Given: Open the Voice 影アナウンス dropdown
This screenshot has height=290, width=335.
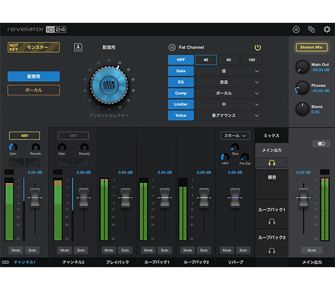Looking at the screenshot, I should 229,115.
